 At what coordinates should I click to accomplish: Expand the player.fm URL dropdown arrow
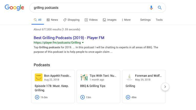tap(83, 43)
